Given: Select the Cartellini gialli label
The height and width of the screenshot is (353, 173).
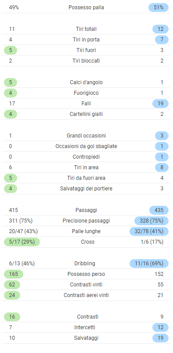Looking at the screenshot, I should tap(86, 114).
